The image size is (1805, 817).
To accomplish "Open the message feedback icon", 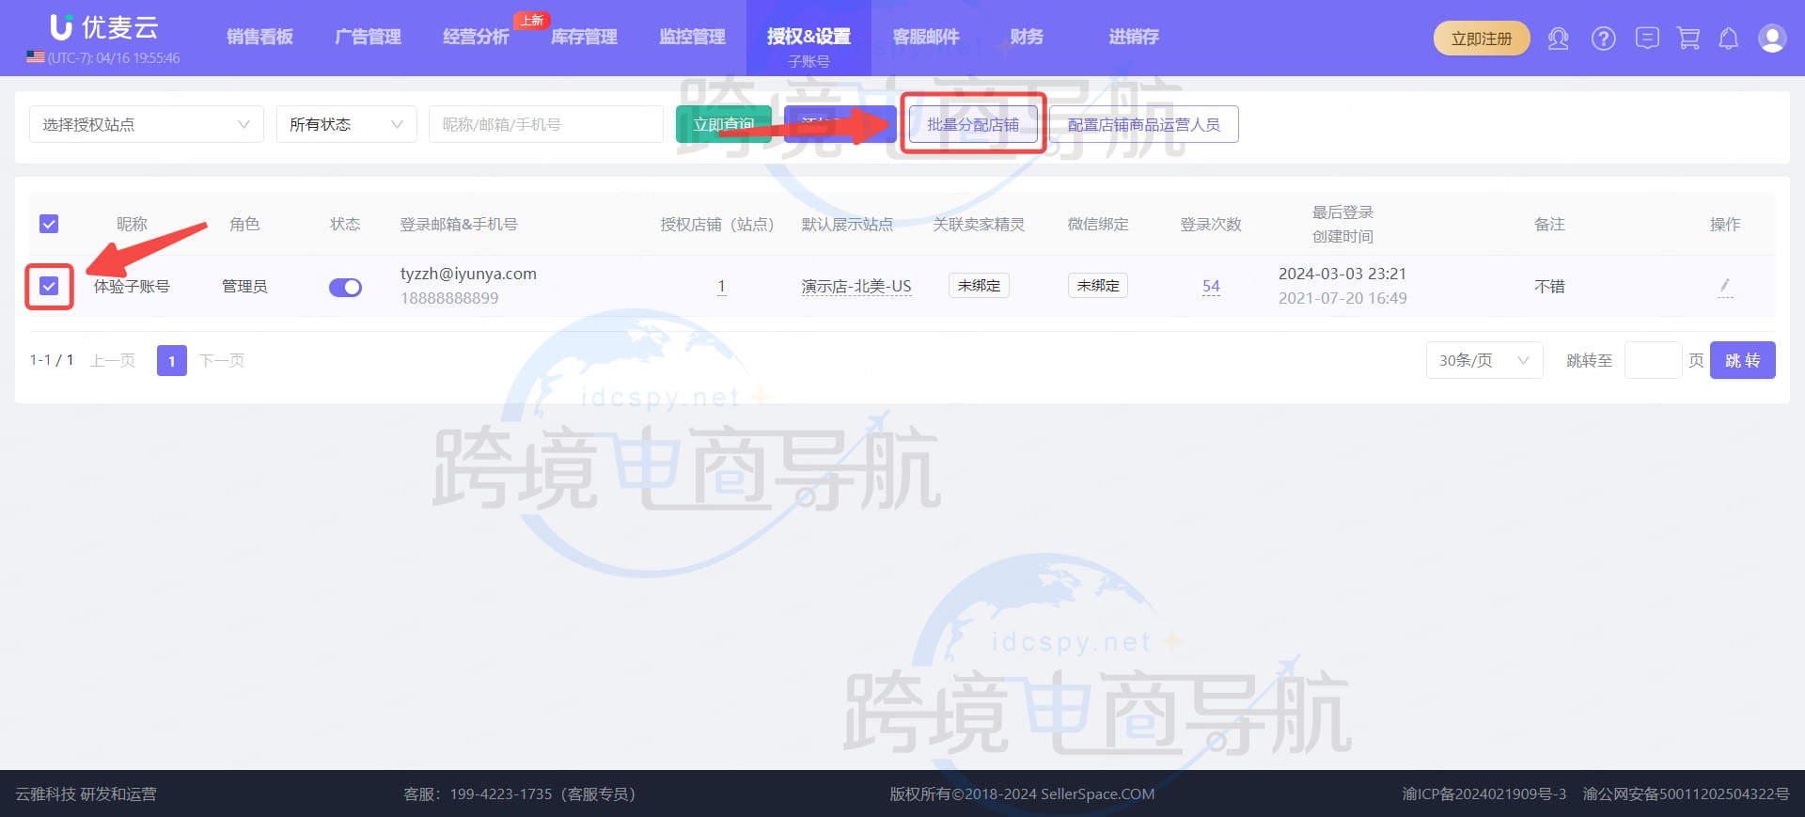I will 1646,39.
